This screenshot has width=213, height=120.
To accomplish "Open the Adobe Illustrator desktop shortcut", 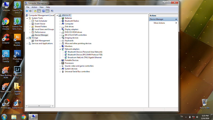I will [x=17, y=40].
